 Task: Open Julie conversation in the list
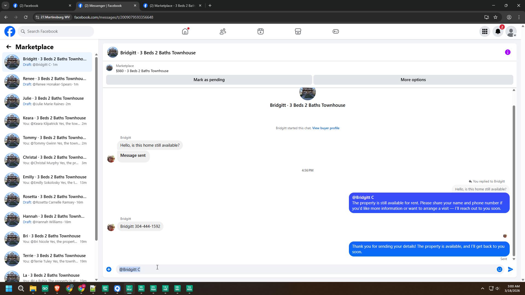click(x=47, y=101)
